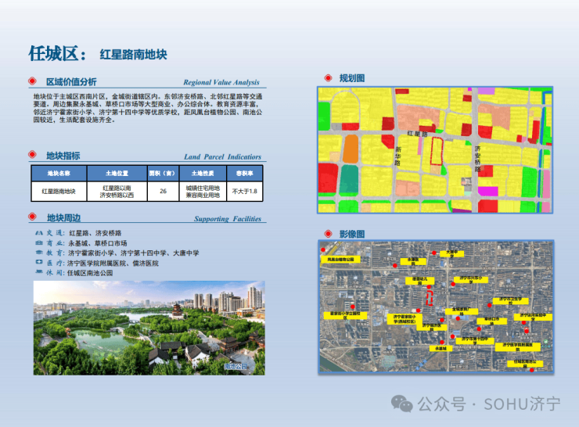The width and height of the screenshot is (579, 427).
Task: Click the 土地位置 table header
Action: pyautogui.click(x=117, y=173)
